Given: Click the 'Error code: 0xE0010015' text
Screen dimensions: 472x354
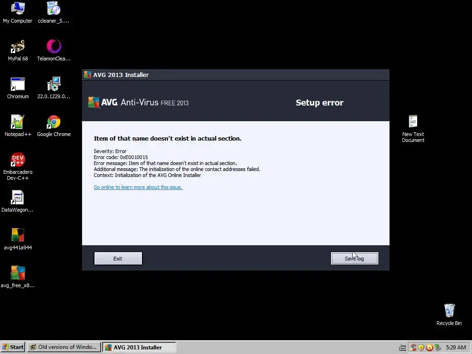Looking at the screenshot, I should 121,157.
